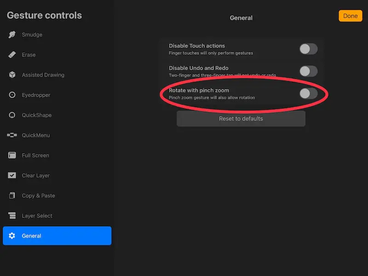Click the Erase eraser icon
The width and height of the screenshot is (368, 276).
pos(12,55)
